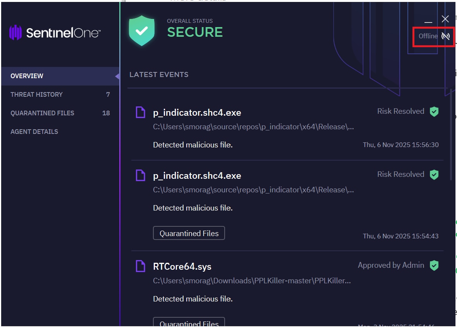Screen dimensions: 457x327
Task: Click Risk Resolved shield on 15:54:43 event
Action: pyautogui.click(x=434, y=175)
